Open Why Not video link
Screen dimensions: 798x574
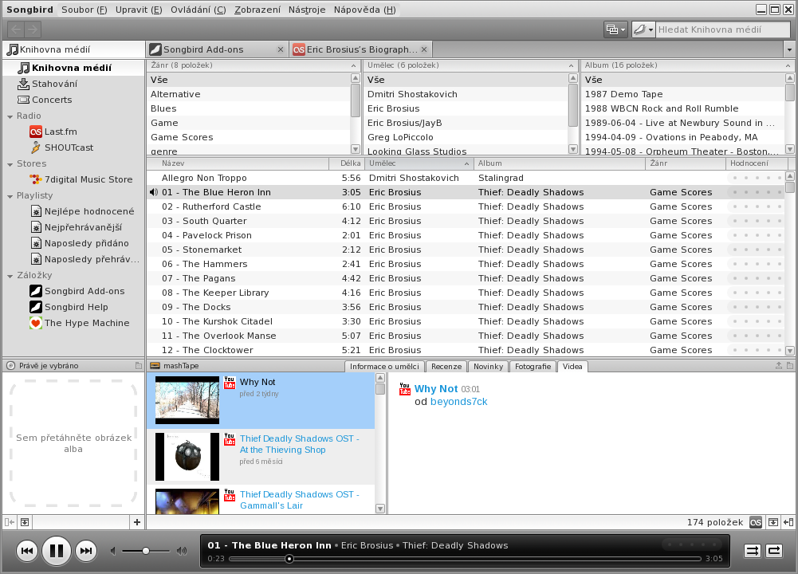(x=435, y=389)
